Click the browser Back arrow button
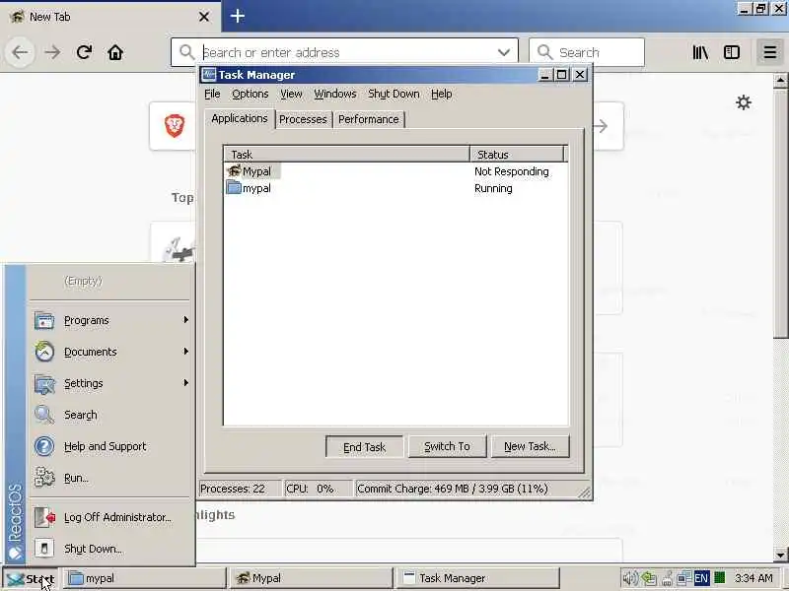789x591 pixels. 20,52
